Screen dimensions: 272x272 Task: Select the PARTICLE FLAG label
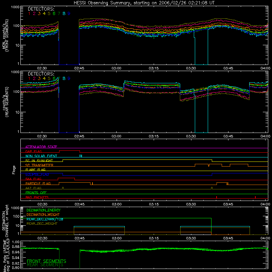38,184
